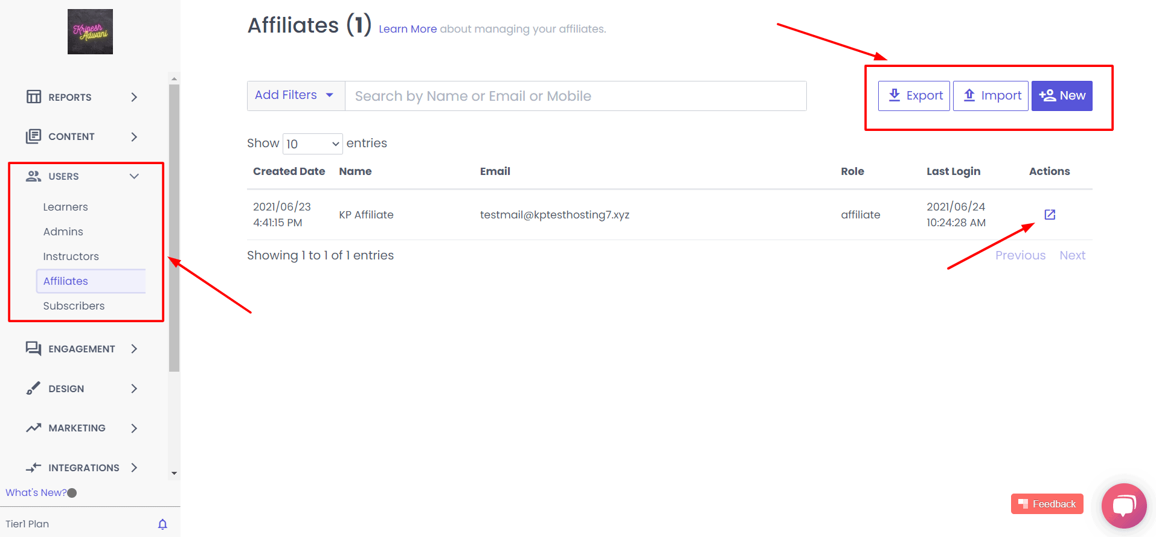Select Affiliates in the sidebar

pyautogui.click(x=91, y=281)
